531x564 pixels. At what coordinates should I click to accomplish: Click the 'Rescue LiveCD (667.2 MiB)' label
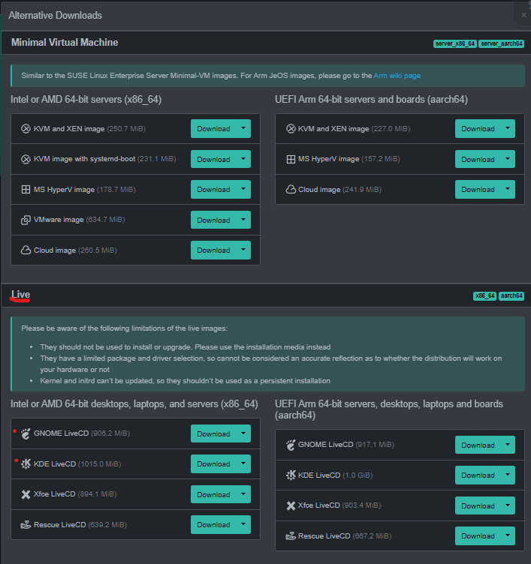point(345,536)
